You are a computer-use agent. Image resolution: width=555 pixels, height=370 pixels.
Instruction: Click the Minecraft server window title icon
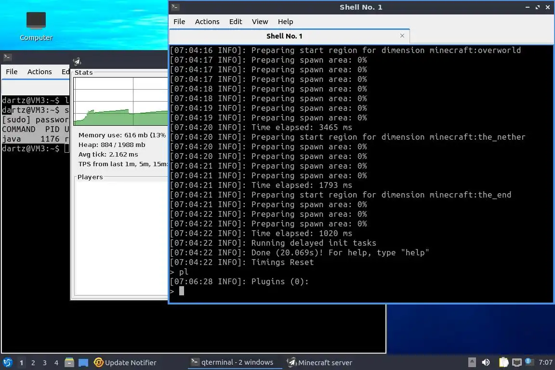coord(77,61)
